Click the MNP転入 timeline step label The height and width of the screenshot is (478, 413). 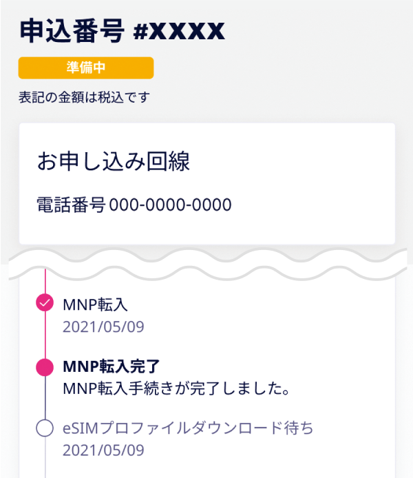[x=95, y=304]
